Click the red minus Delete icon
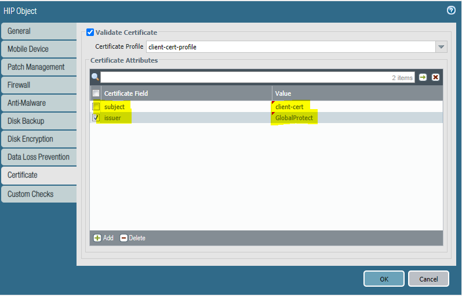Image resolution: width=462 pixels, height=296 pixels. pos(123,238)
